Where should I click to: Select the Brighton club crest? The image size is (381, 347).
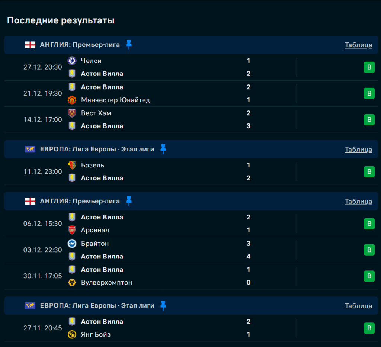click(72, 244)
